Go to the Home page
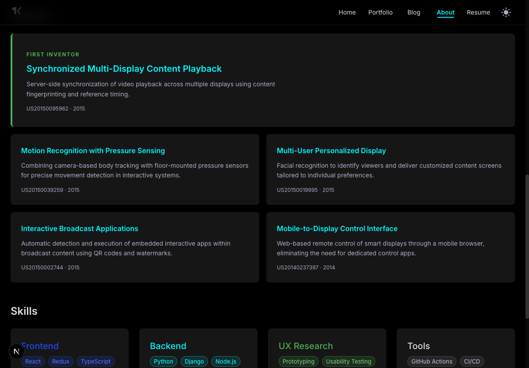The image size is (529, 368). pyautogui.click(x=347, y=12)
